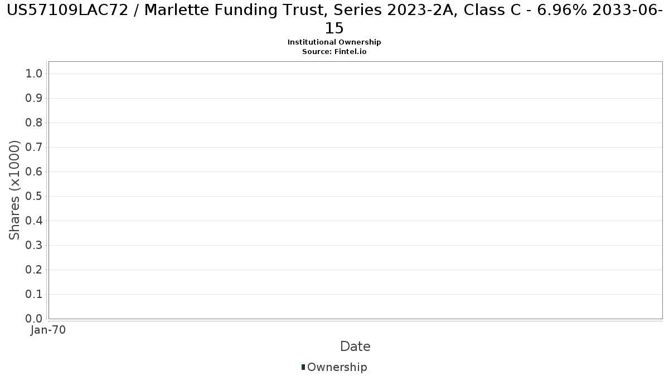Click the 0.3 y-axis tick label
Viewport: 669px width, 376px height.
tap(35, 245)
